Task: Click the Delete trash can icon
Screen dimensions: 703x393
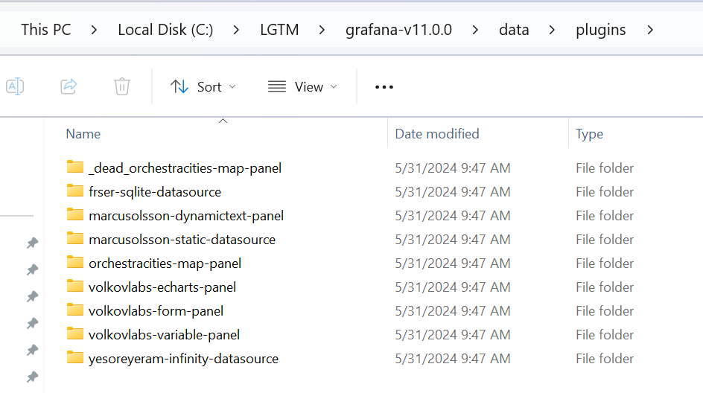Action: (x=122, y=86)
